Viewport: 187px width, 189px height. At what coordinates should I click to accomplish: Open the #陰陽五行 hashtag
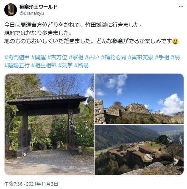pos(17,65)
